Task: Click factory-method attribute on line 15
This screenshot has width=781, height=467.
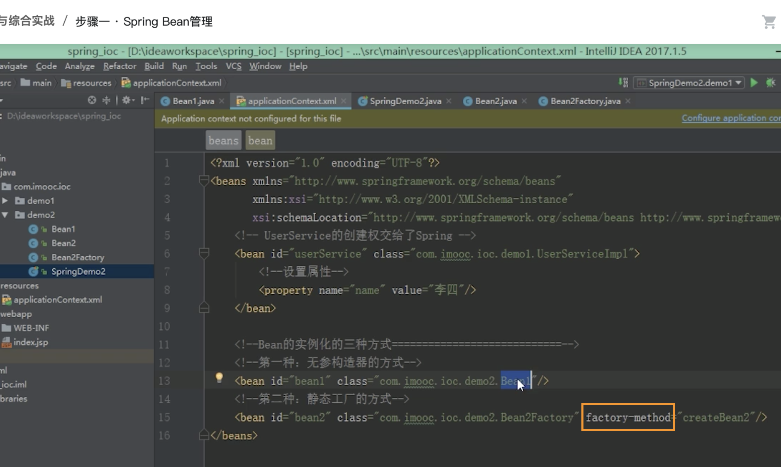Action: (x=628, y=417)
